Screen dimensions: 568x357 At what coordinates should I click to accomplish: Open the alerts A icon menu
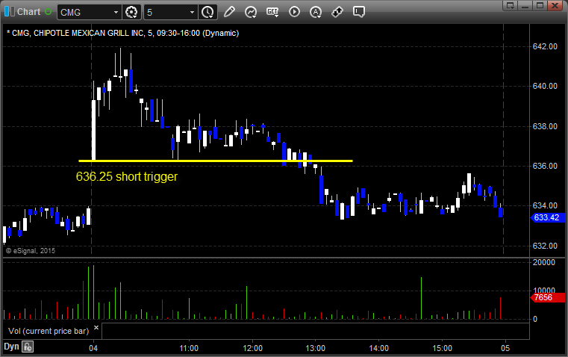316,12
